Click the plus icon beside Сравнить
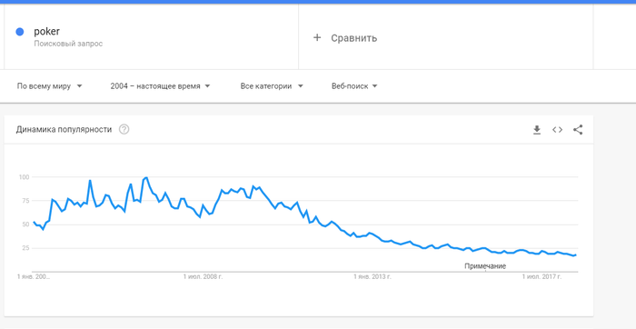Screen dimensions: 636x329 tap(317, 38)
